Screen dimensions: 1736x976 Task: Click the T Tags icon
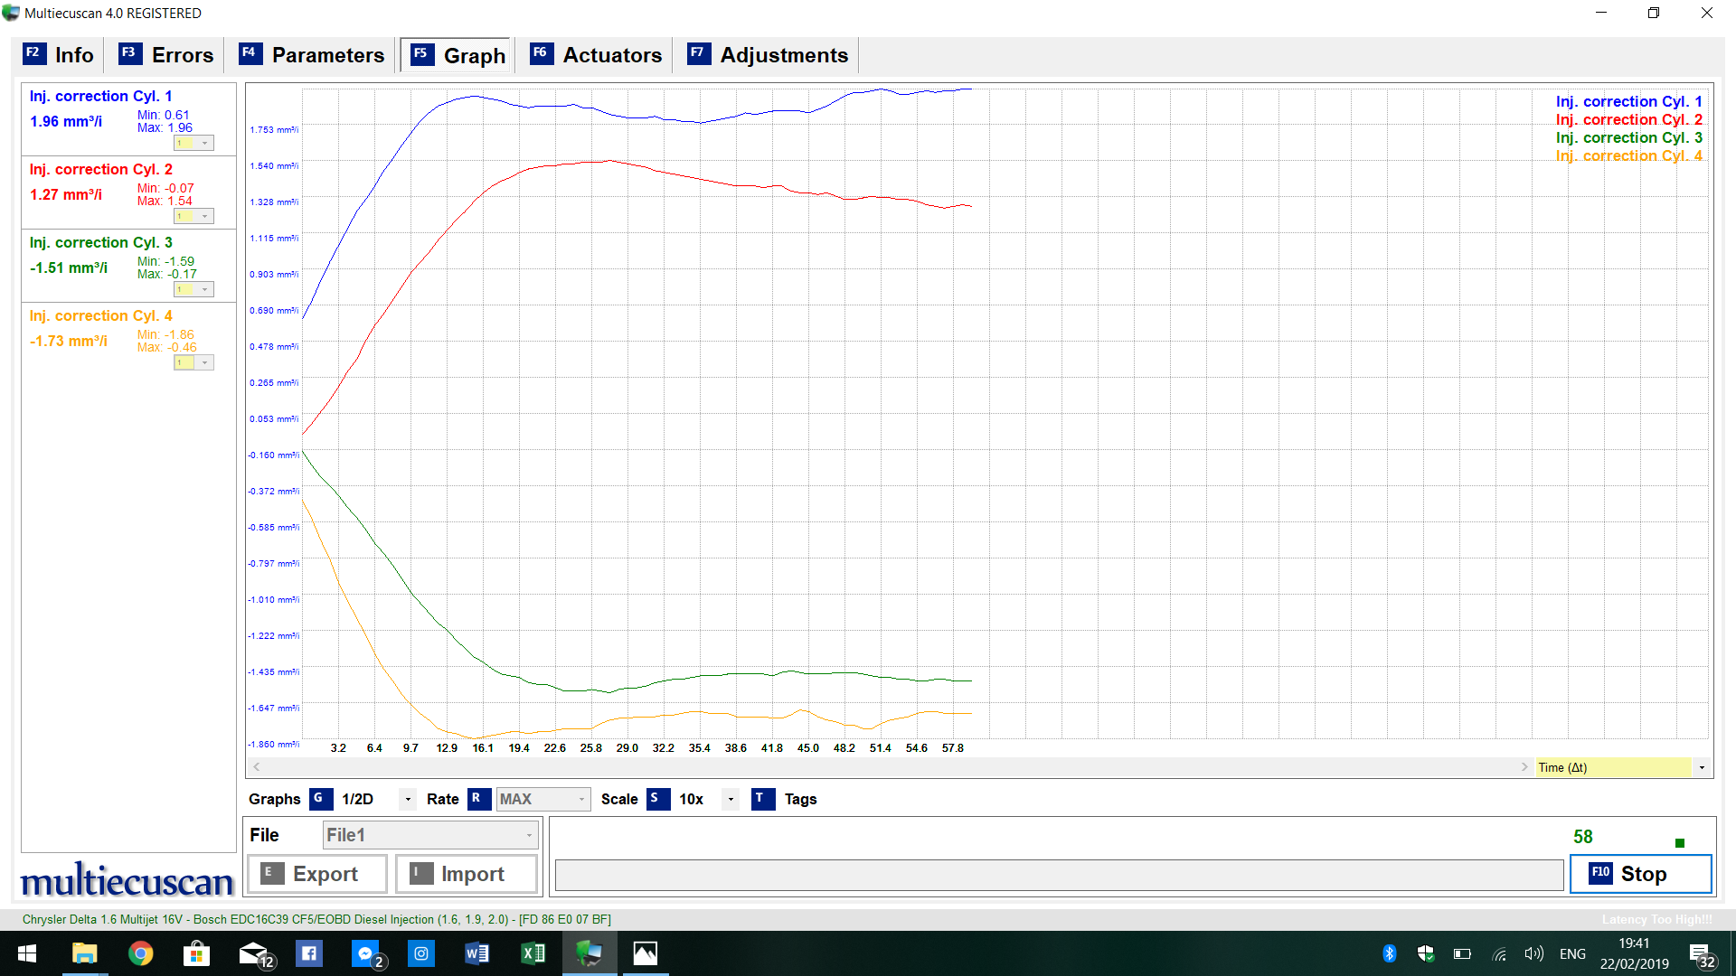(762, 799)
